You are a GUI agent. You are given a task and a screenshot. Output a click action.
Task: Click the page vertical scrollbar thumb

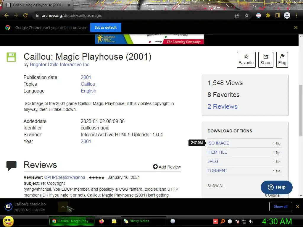(x=301, y=110)
